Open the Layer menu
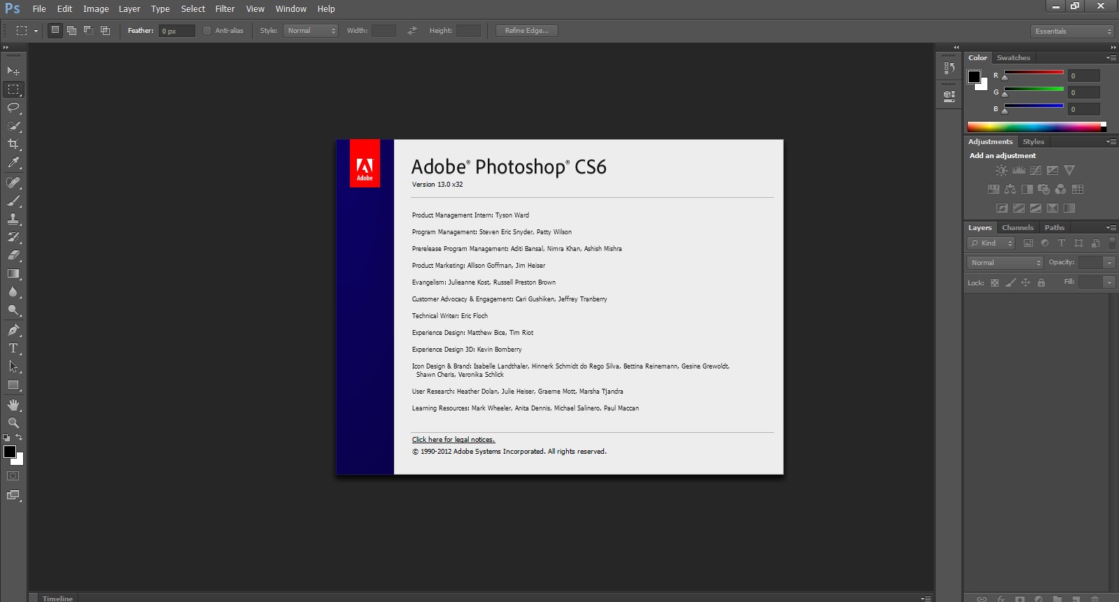Screen dimensions: 1119x602 click(129, 9)
